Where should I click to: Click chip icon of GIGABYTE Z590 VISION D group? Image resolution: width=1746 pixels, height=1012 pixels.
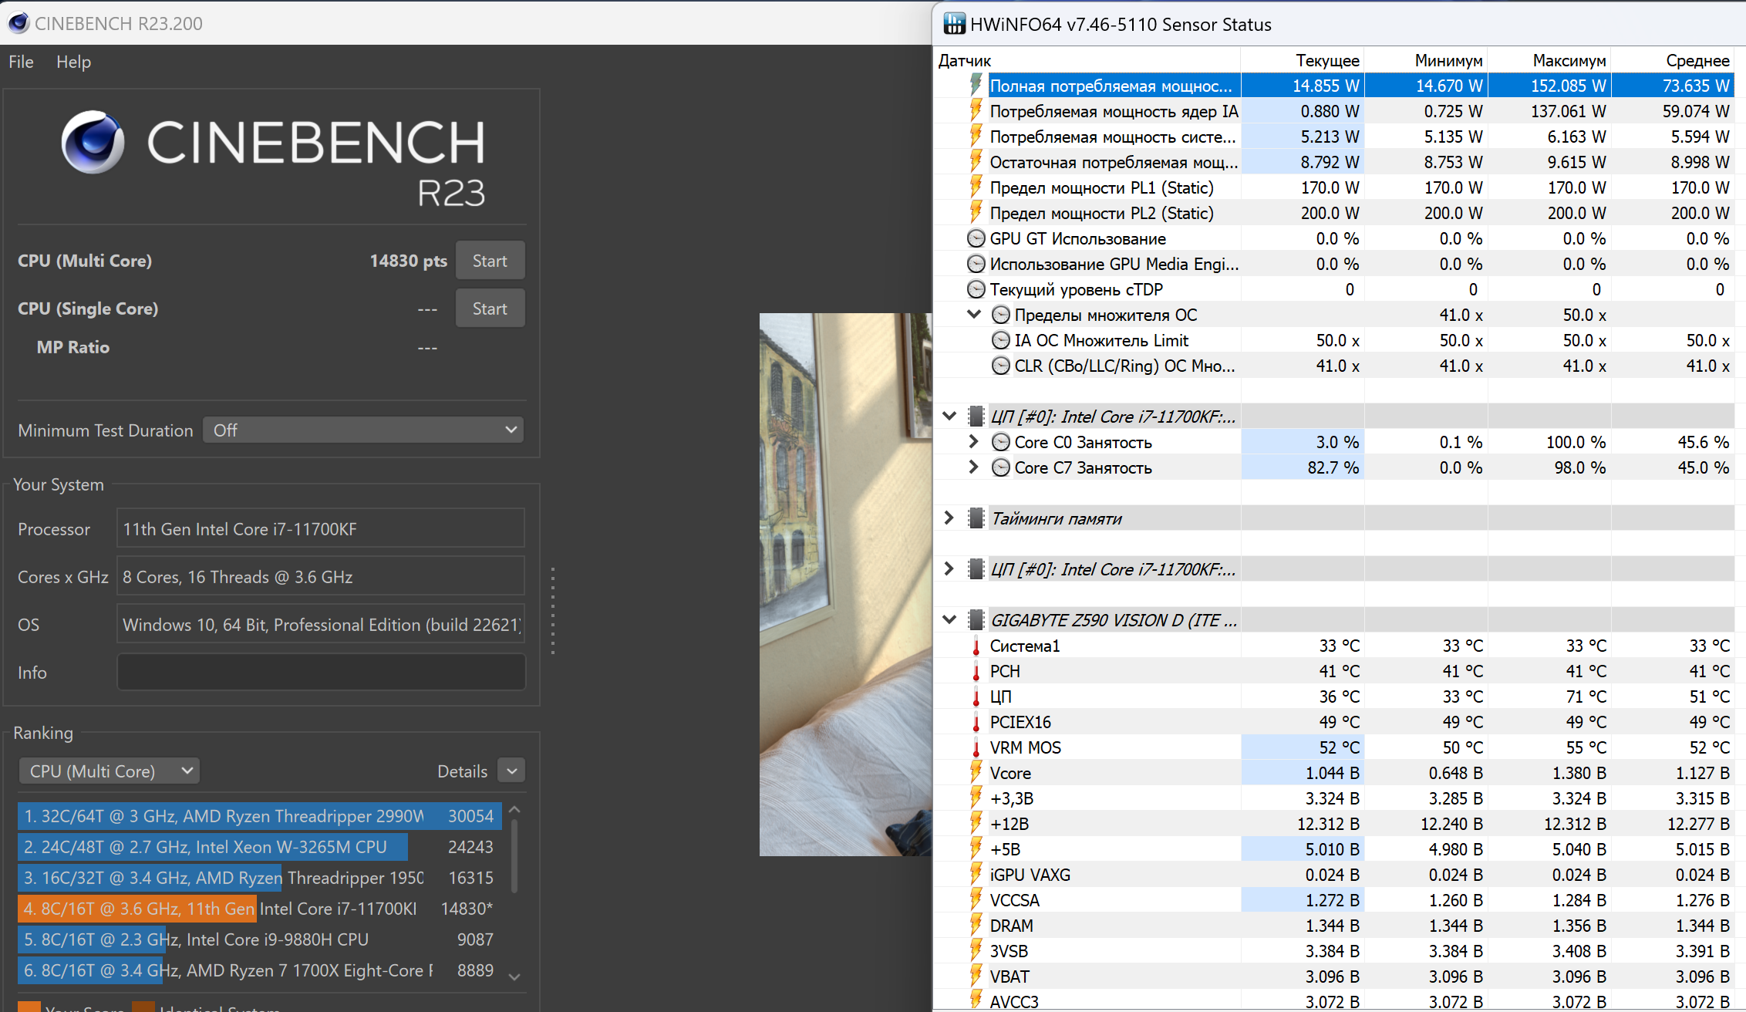coord(976,620)
